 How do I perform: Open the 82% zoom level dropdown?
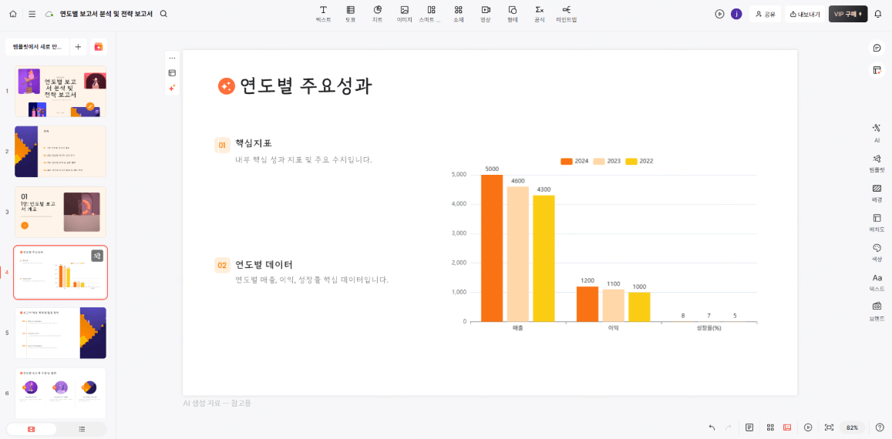coord(852,427)
